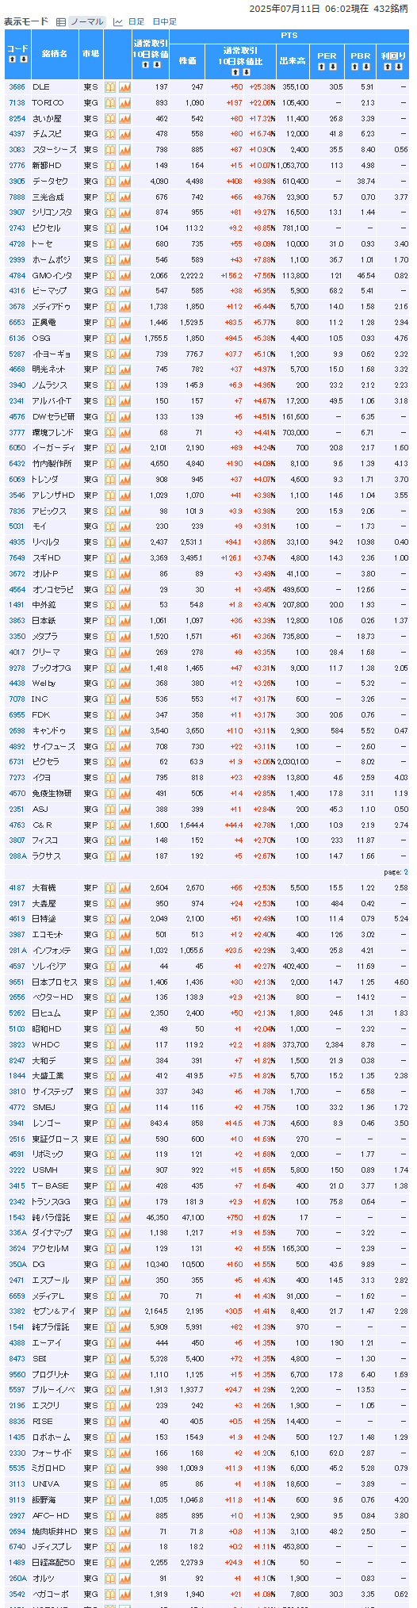
Task: Open stock code 4187 link
Action: (17, 888)
